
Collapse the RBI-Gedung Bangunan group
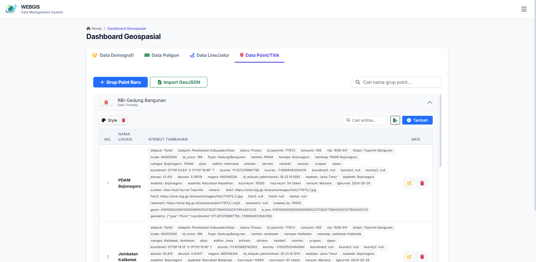(430, 102)
